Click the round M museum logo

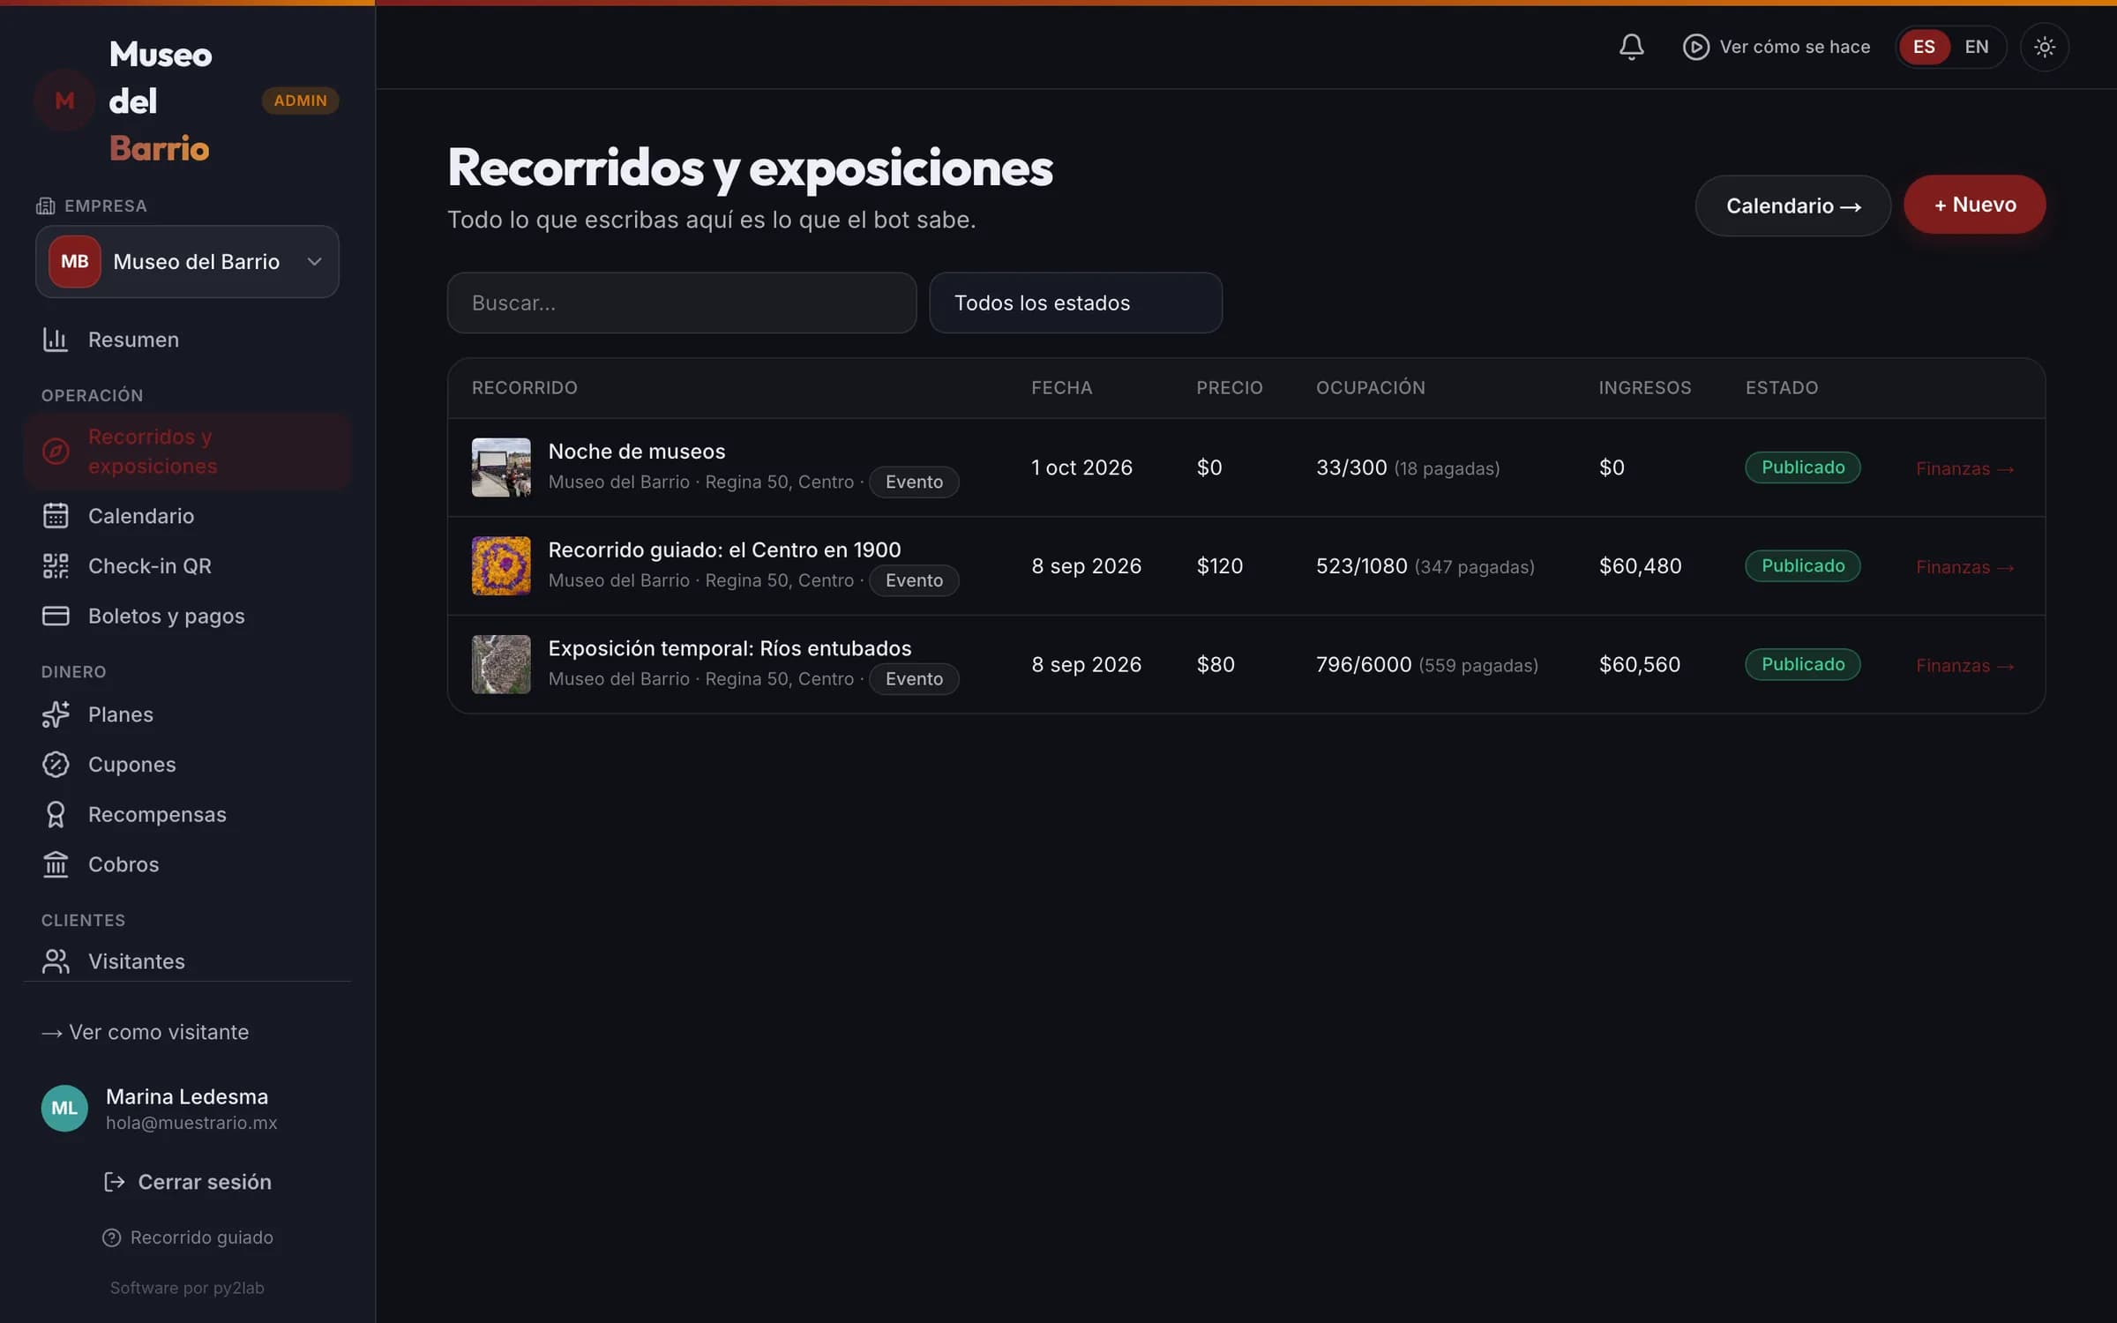(64, 101)
